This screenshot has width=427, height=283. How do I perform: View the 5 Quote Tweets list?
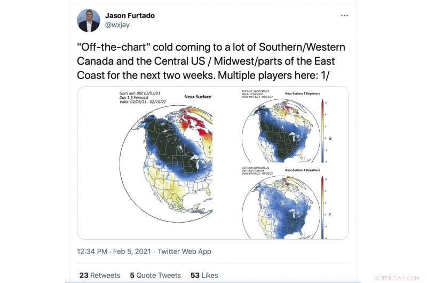(155, 275)
